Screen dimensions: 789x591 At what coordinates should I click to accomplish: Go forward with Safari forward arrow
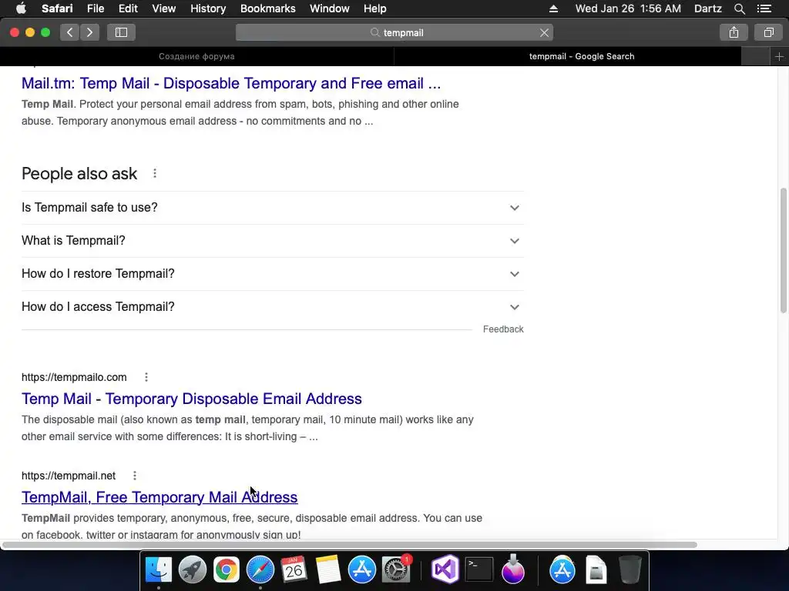click(89, 32)
